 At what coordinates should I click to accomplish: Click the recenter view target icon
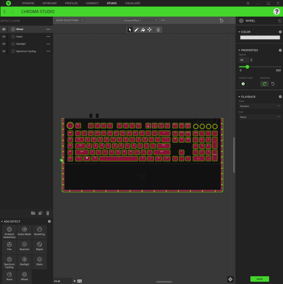(x=230, y=279)
